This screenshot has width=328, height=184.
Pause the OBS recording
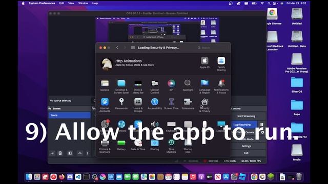(x=262, y=125)
